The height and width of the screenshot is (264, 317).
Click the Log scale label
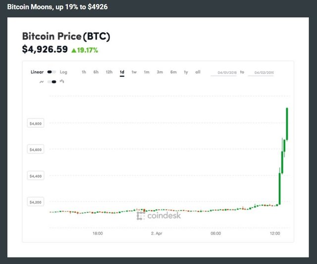click(x=63, y=72)
